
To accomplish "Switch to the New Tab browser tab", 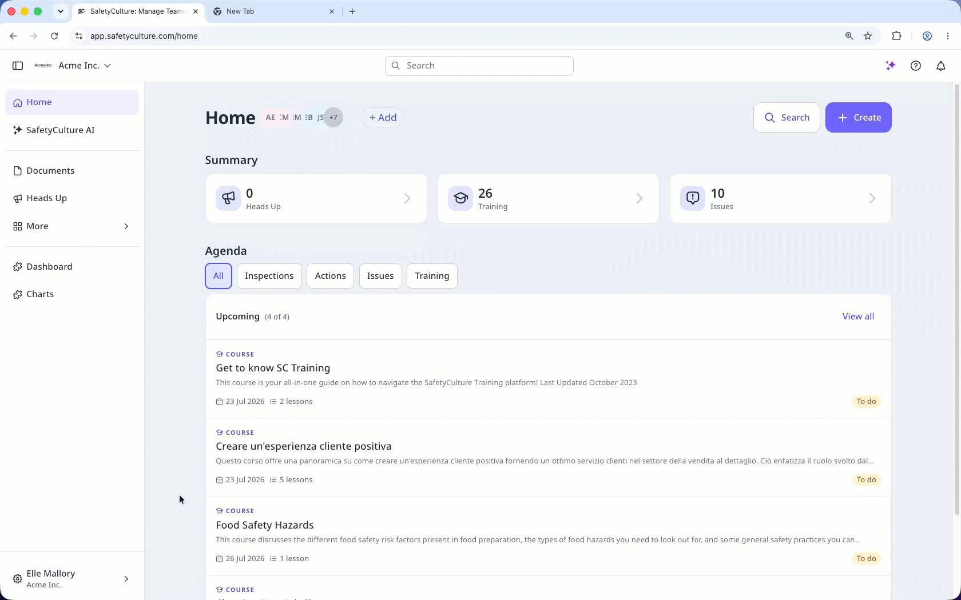I will click(273, 11).
